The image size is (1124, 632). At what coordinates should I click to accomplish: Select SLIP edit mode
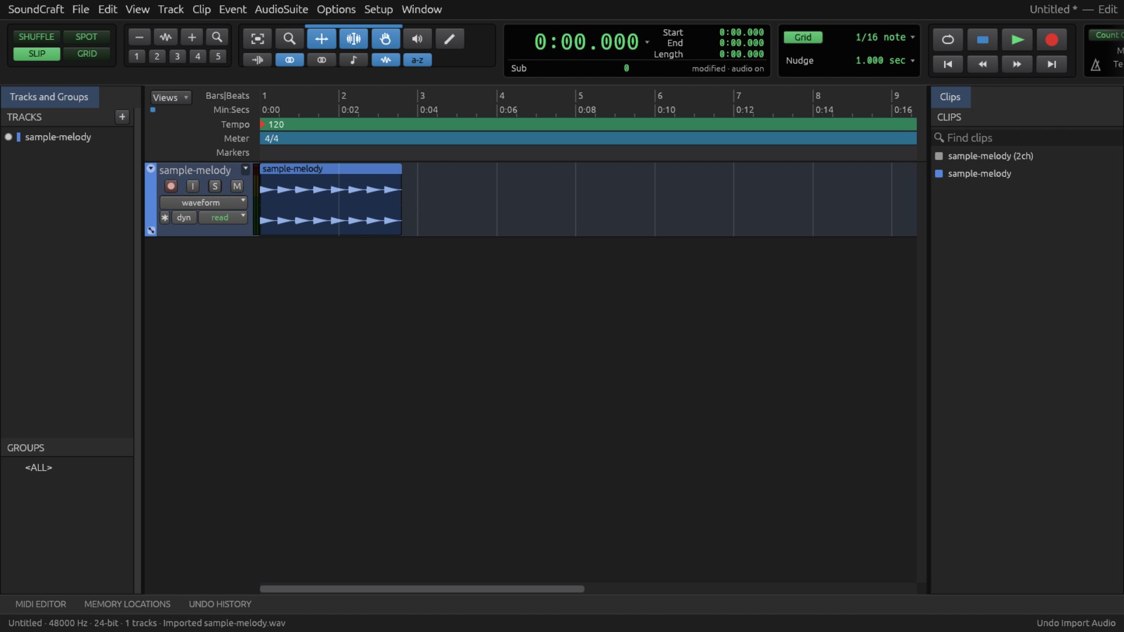coord(36,53)
